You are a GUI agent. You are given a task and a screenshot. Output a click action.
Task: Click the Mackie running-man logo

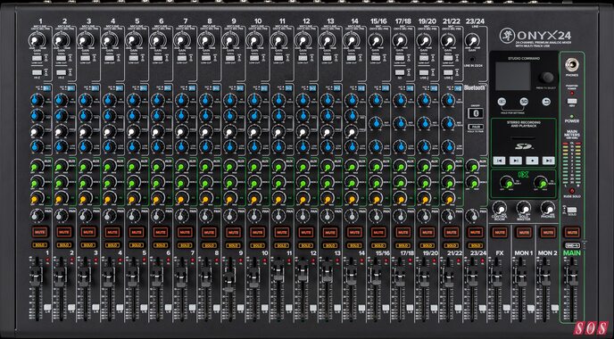[x=506, y=35]
